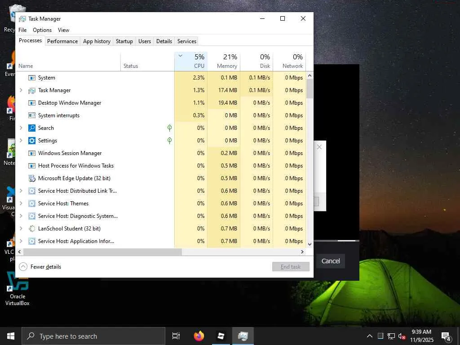This screenshot has height=345, width=460.
Task: Open the Windows Start menu
Action: (x=11, y=336)
